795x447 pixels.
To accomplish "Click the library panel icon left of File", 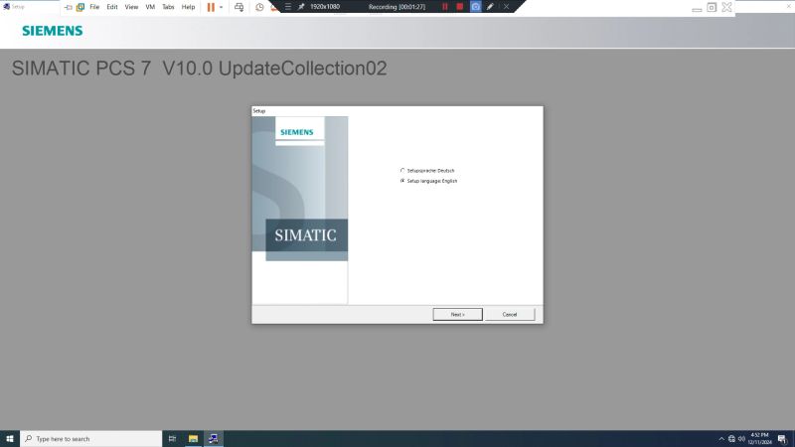I will click(x=68, y=7).
